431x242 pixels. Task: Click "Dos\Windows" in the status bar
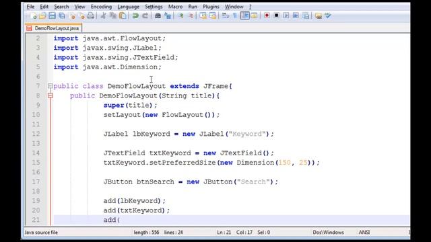click(x=328, y=233)
